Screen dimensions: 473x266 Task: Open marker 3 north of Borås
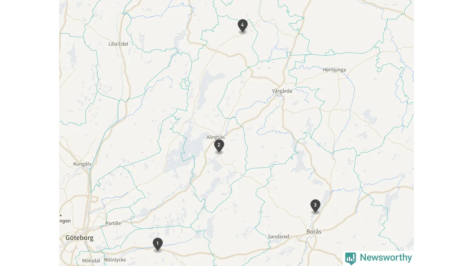pyautogui.click(x=315, y=206)
